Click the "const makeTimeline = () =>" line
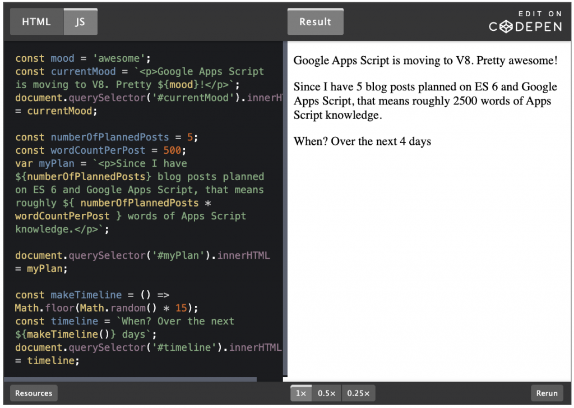 click(x=92, y=295)
